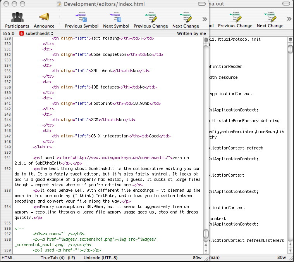This screenshot has height=262, width=294.
Task: Click scroll up arrow in index.html window
Action: (x=206, y=245)
